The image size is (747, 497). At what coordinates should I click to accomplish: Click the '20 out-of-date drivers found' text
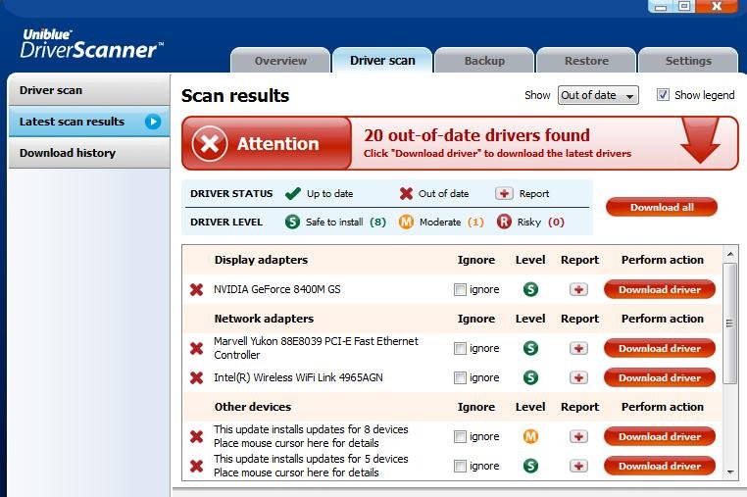click(476, 135)
